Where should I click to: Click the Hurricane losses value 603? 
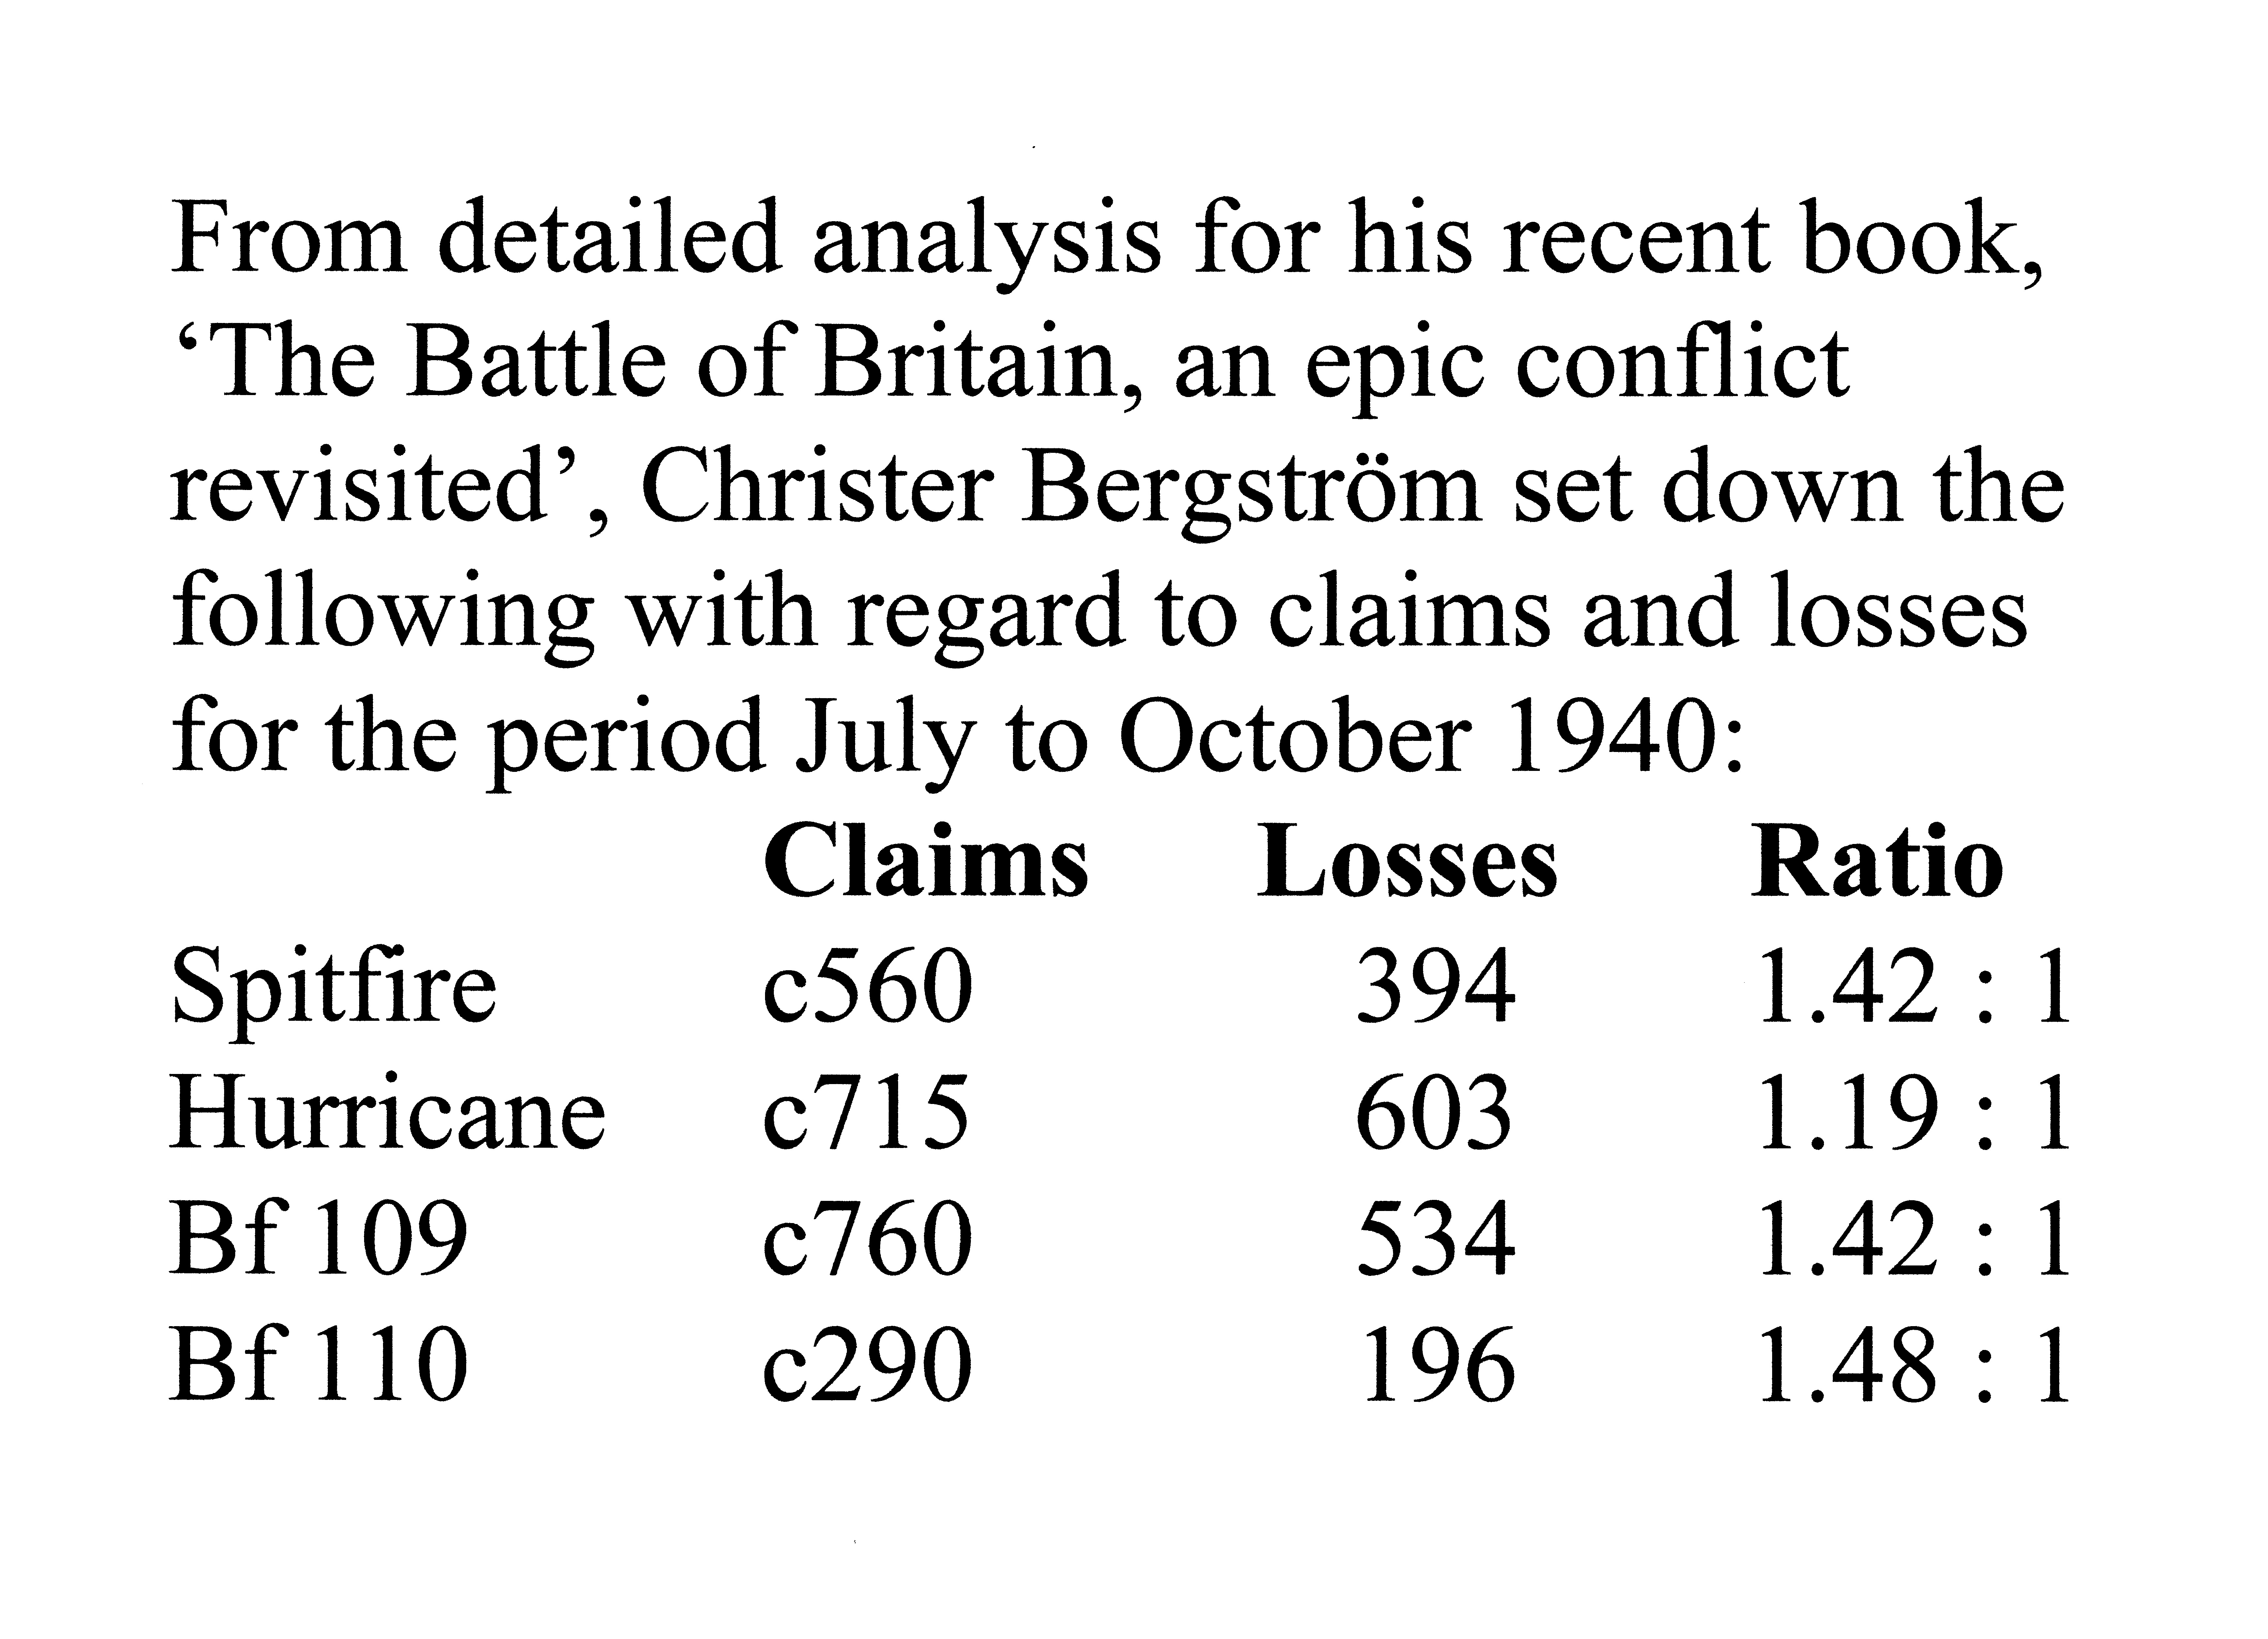(1434, 1113)
